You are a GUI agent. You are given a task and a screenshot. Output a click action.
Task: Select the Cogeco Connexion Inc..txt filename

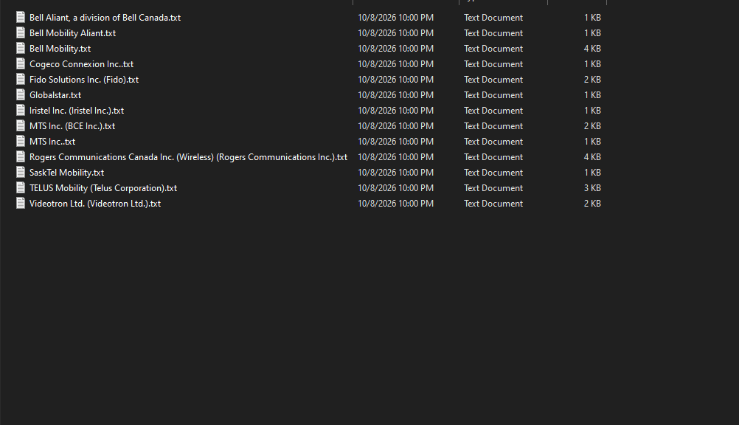click(x=82, y=64)
